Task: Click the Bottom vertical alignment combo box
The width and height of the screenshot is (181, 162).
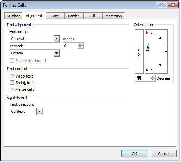Action: point(35,53)
